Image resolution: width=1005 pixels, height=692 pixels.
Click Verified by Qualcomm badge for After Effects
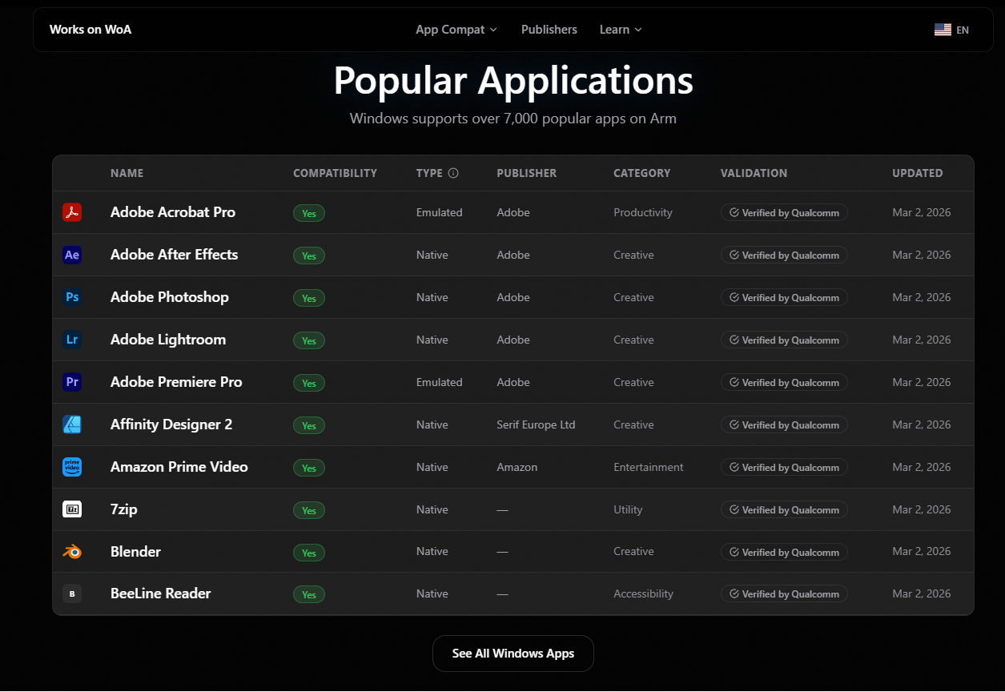(784, 255)
